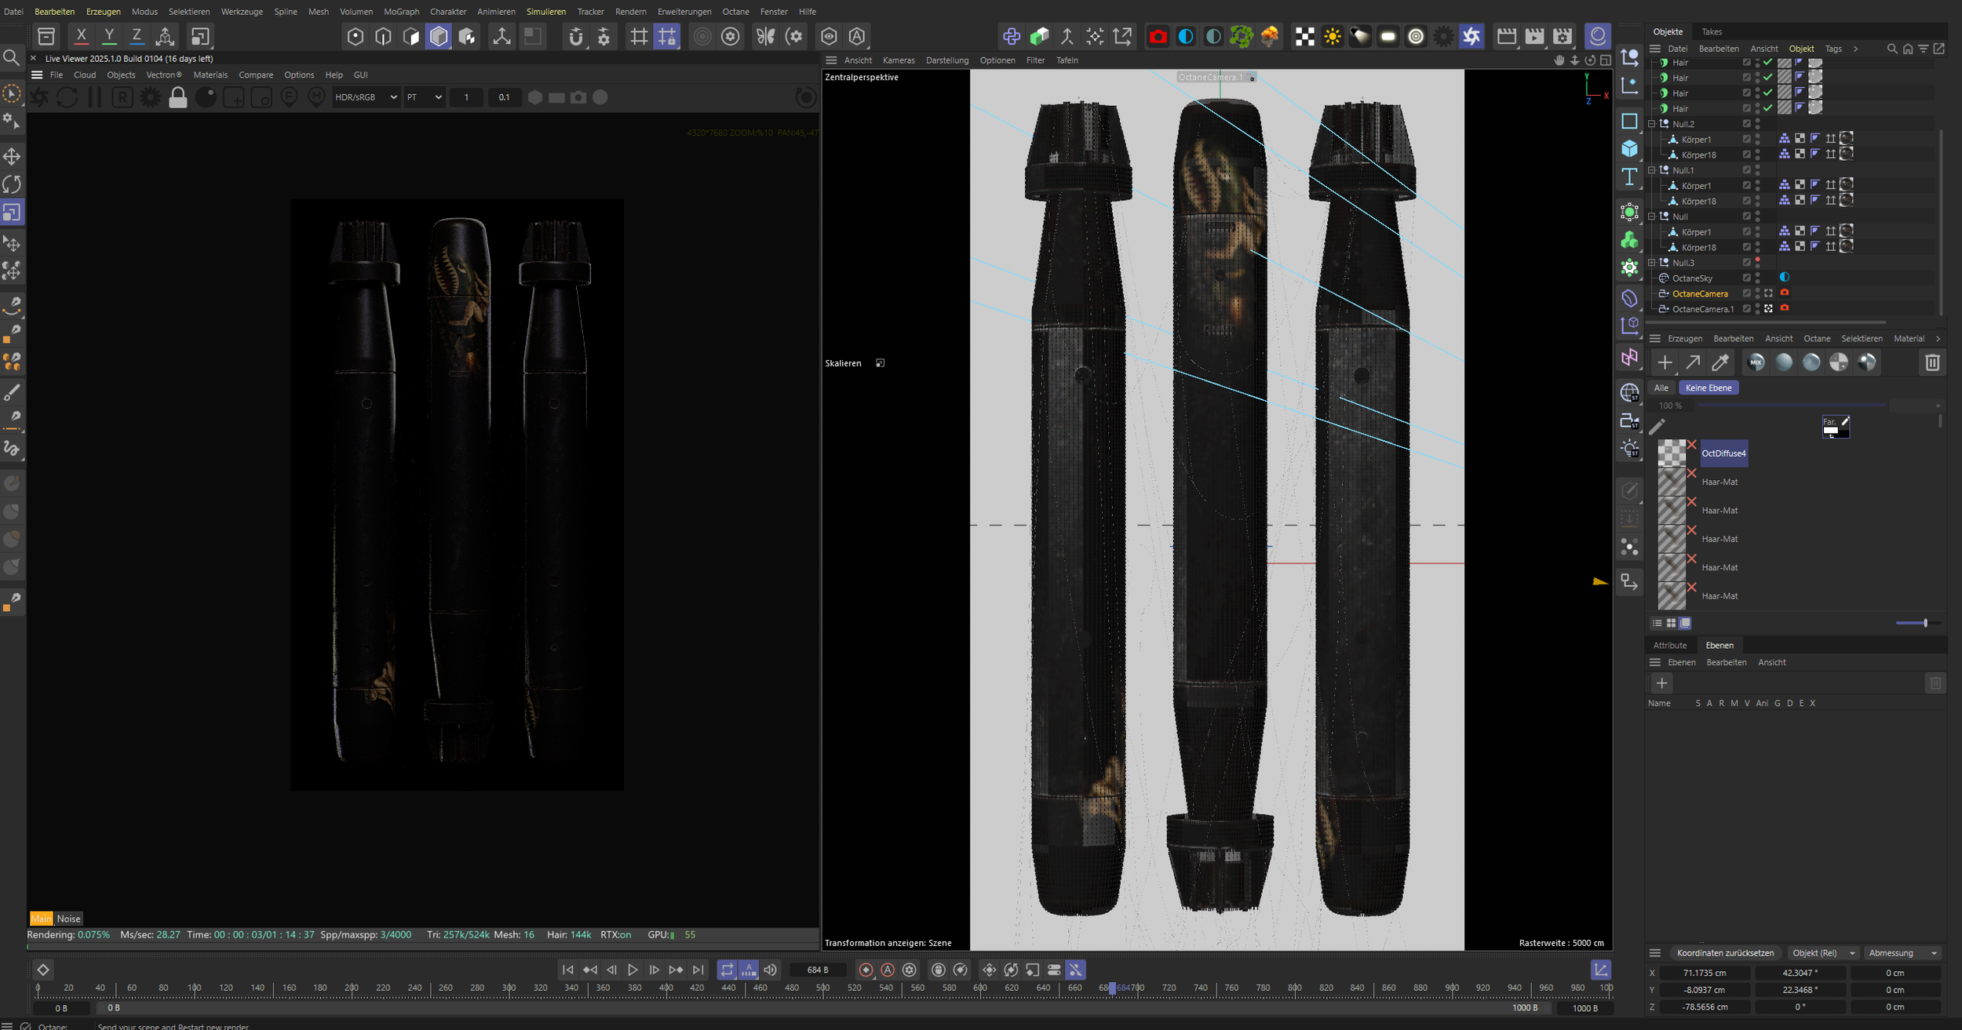Create new material with plus icon
This screenshot has width=1962, height=1030.
(x=1665, y=362)
